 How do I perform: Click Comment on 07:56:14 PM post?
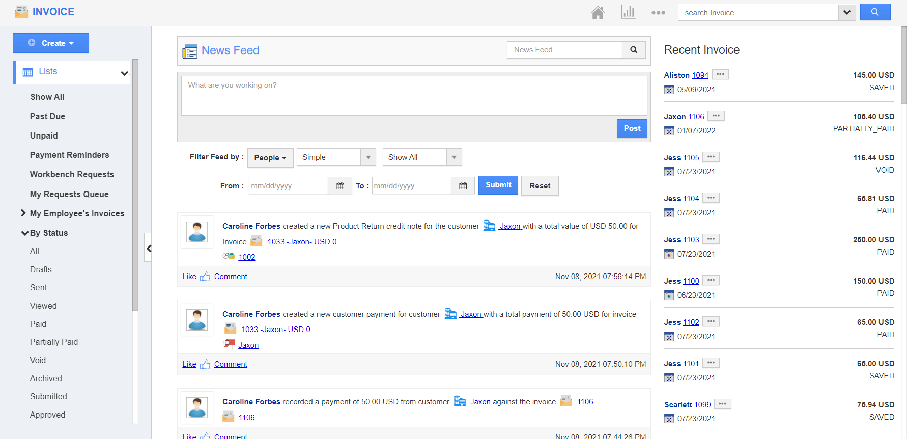pos(231,276)
